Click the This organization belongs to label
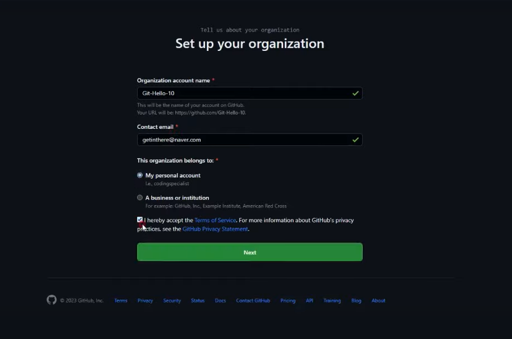This screenshot has width=512, height=339. click(x=175, y=160)
